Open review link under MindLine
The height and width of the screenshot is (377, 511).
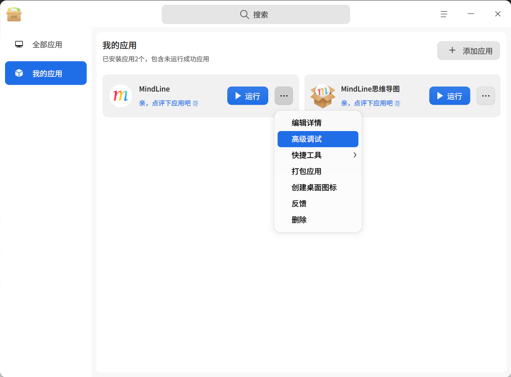coord(169,103)
